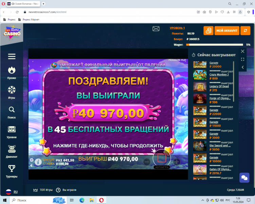Switch game to fullscreen mode
Screen dimensions: 255x204
pyautogui.click(x=242, y=59)
